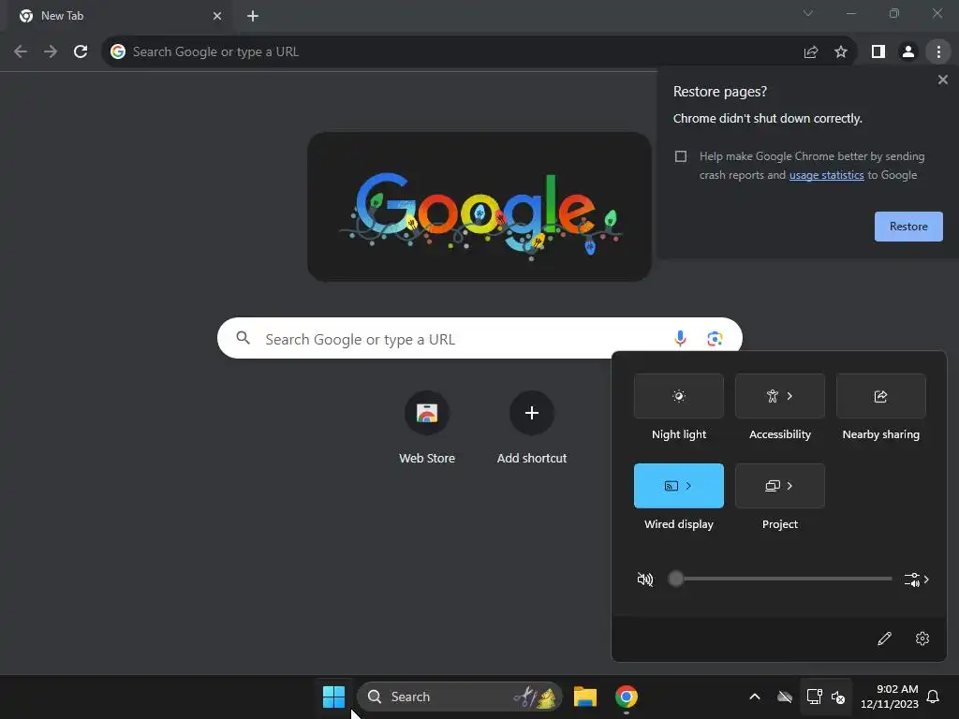Screen dimensions: 959x719
Task: Click the volume slider track
Action: pos(780,579)
